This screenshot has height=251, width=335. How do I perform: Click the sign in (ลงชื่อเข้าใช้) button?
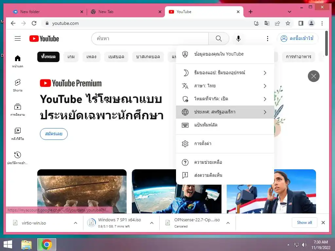tap(297, 39)
